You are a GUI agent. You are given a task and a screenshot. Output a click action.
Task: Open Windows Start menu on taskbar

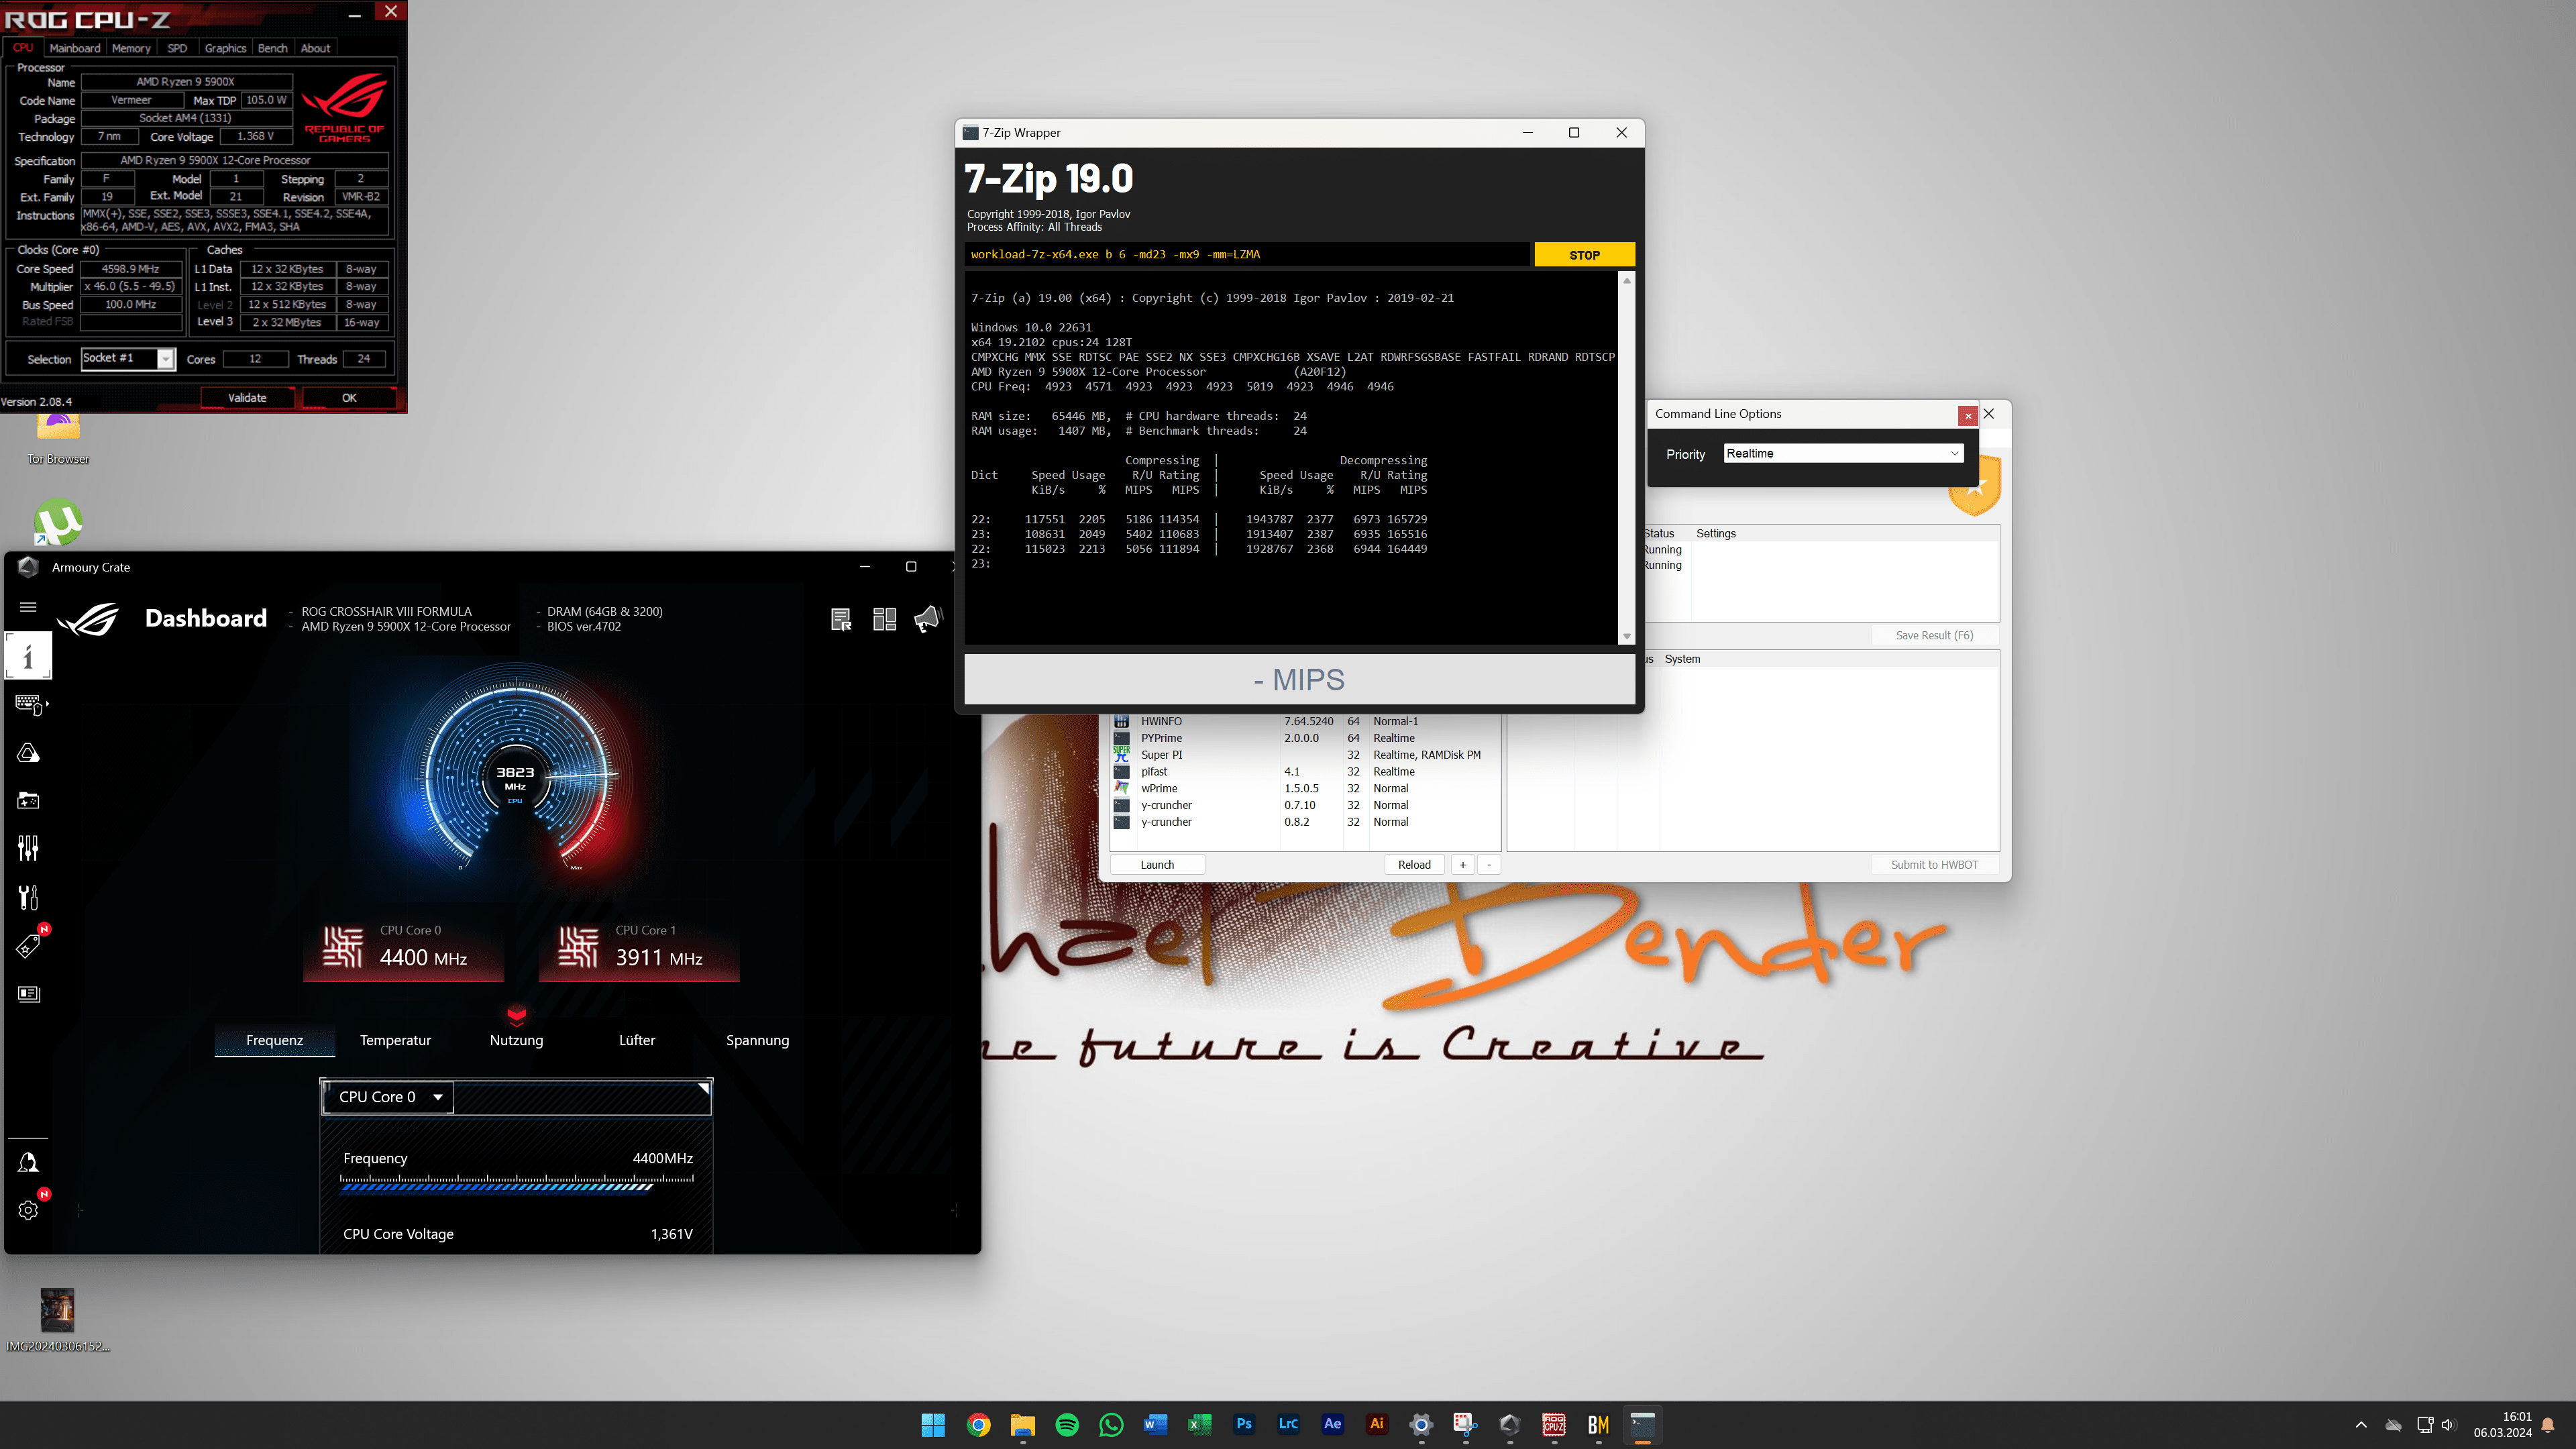(x=933, y=1425)
